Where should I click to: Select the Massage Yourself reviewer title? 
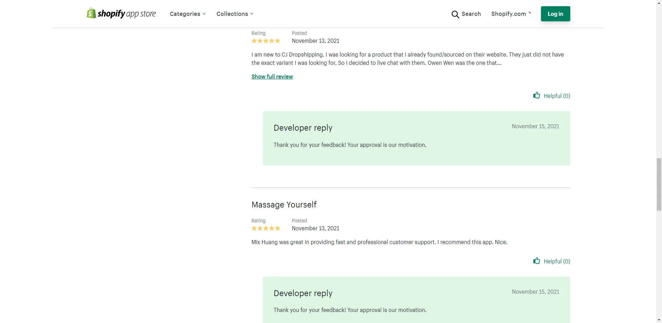[284, 205]
